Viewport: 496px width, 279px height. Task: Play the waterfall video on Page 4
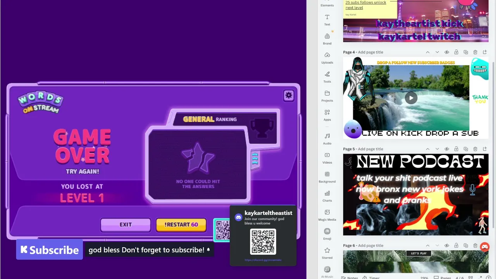[411, 98]
